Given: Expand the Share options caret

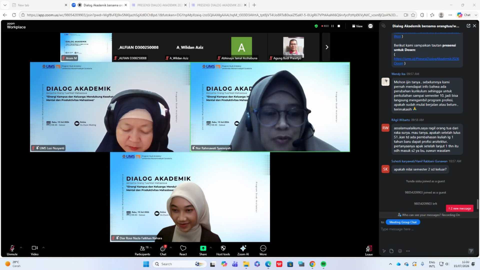Looking at the screenshot, I should (x=211, y=247).
